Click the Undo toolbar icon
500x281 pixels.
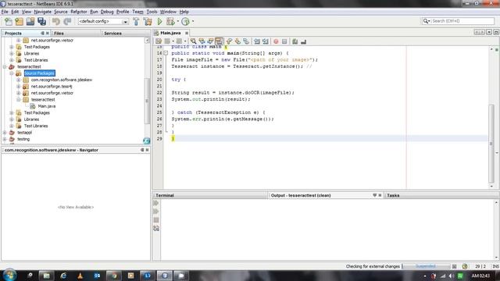point(56,21)
